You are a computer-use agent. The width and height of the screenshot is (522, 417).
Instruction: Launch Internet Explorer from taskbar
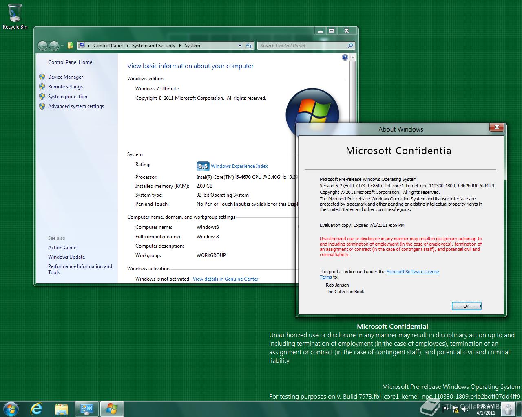[x=36, y=409]
